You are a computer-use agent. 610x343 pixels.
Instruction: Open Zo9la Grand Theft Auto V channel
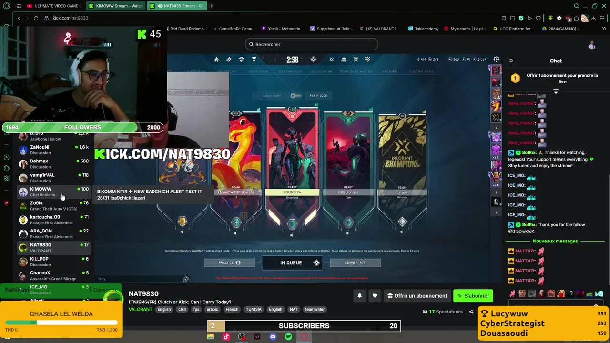click(54, 206)
